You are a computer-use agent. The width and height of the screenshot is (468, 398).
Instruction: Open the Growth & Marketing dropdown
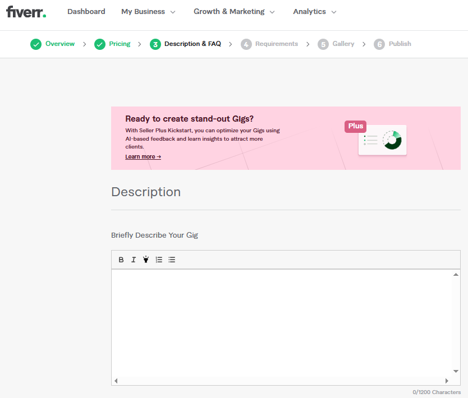234,12
